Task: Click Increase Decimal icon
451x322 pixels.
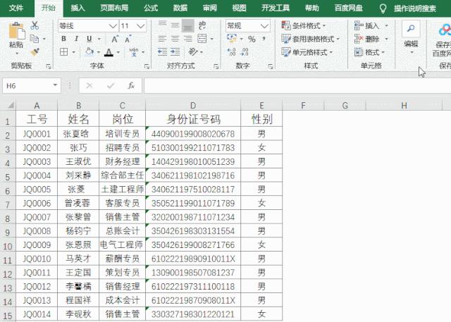Action: click(232, 52)
